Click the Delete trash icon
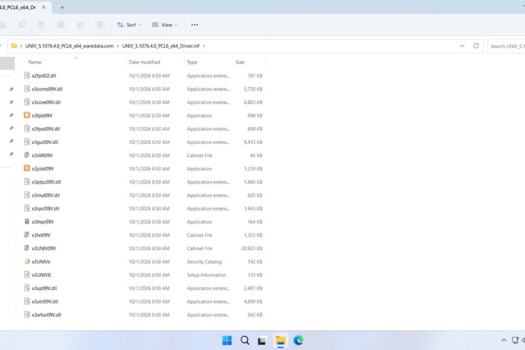 click(99, 25)
